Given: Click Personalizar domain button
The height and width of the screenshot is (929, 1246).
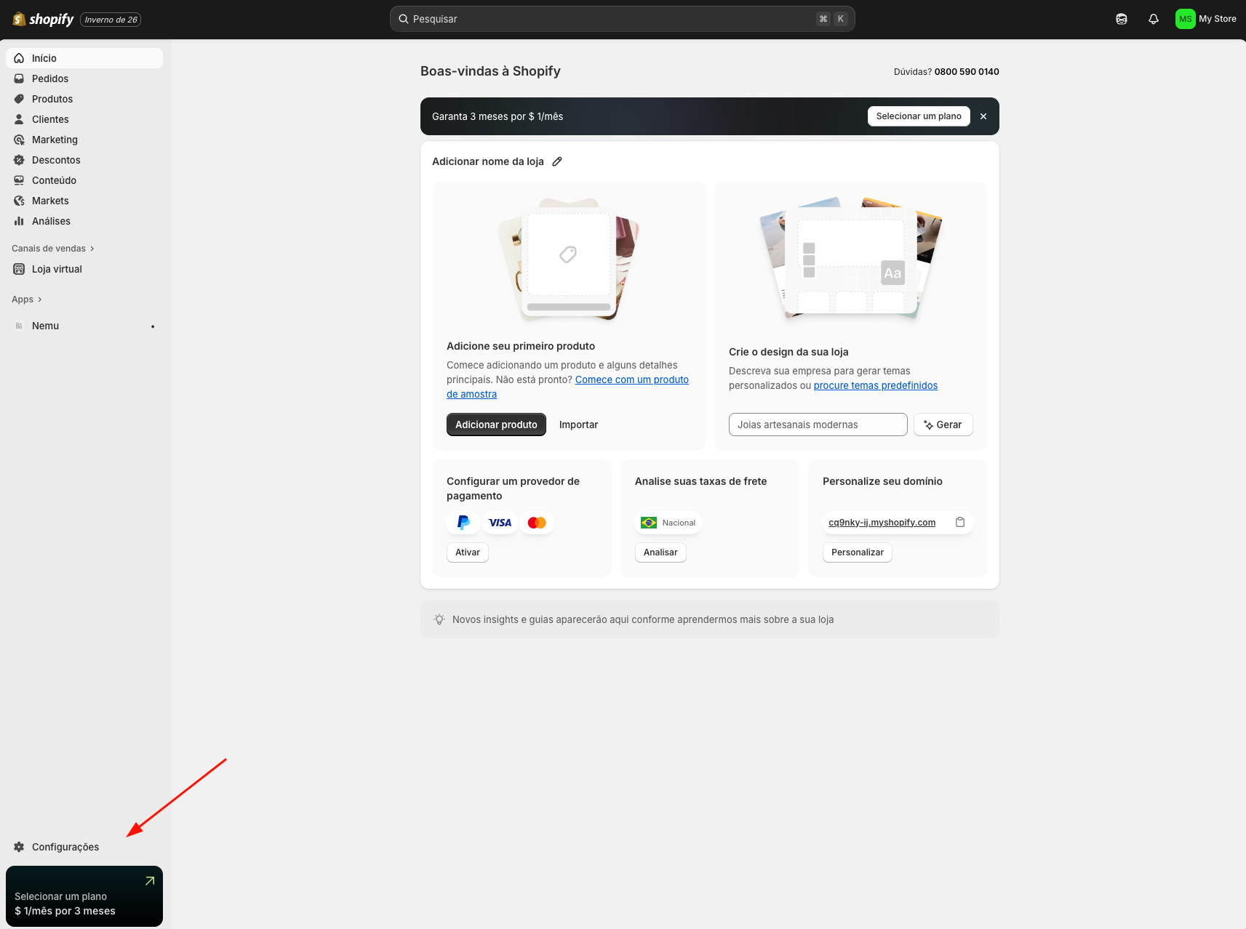Looking at the screenshot, I should coord(858,552).
